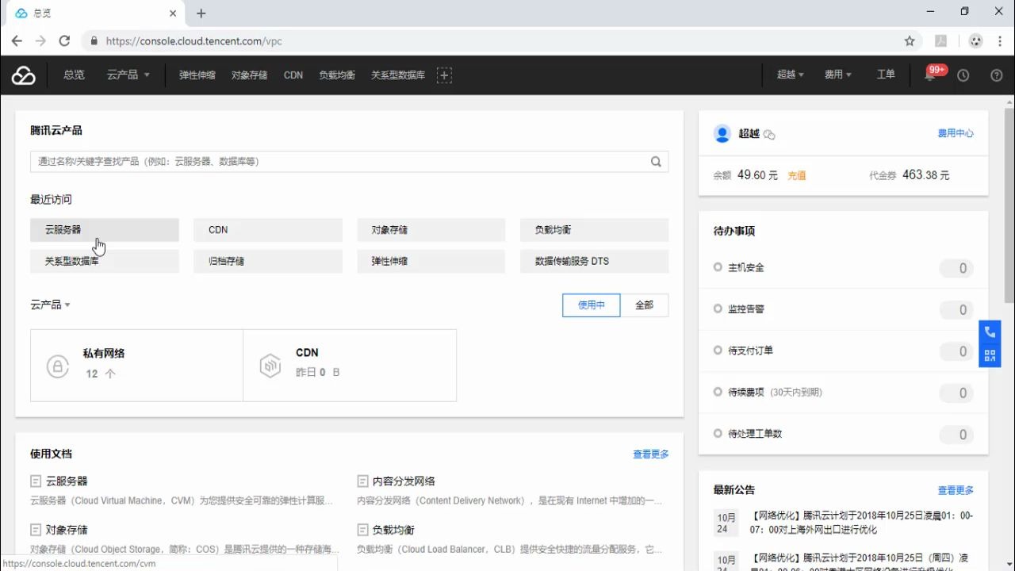
Task: Open the add-shortcut plus icon in navbar
Action: [444, 75]
